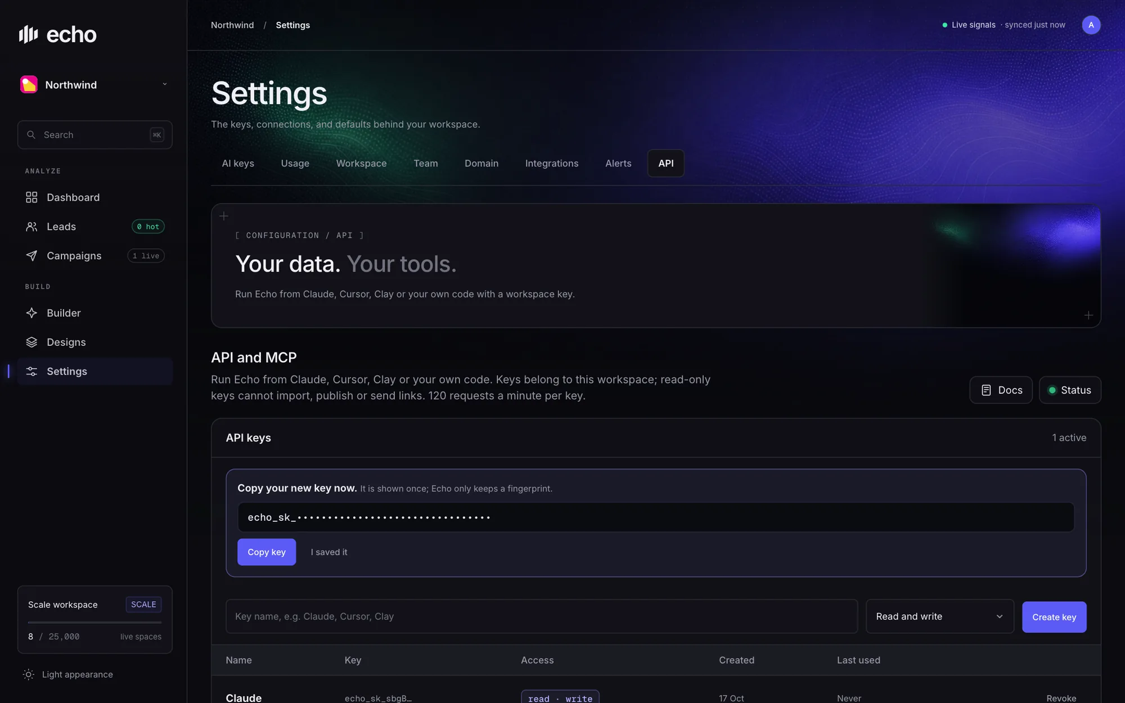Open the Leads page
This screenshot has width=1125, height=703.
[94, 227]
